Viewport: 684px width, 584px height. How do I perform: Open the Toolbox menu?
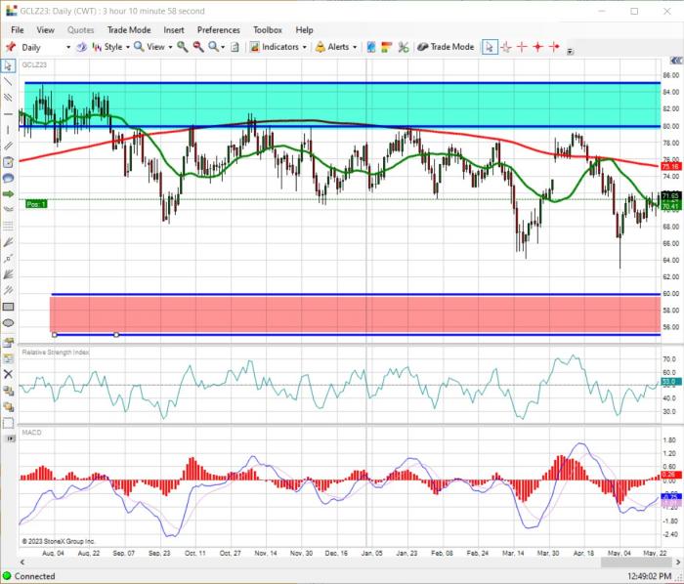tap(268, 30)
